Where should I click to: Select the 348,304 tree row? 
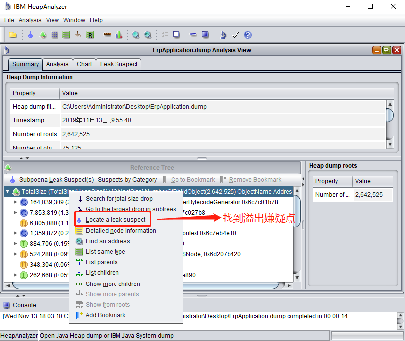click(44, 265)
